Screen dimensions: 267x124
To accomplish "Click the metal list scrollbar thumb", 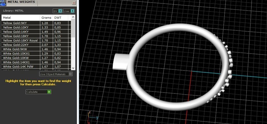I will (x=73, y=28).
